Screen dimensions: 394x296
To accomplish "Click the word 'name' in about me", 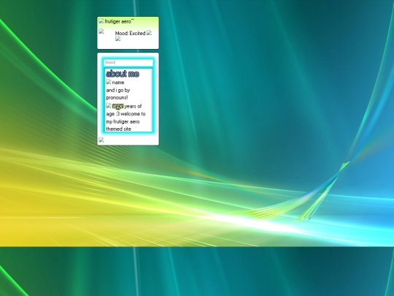I will click(x=118, y=83).
